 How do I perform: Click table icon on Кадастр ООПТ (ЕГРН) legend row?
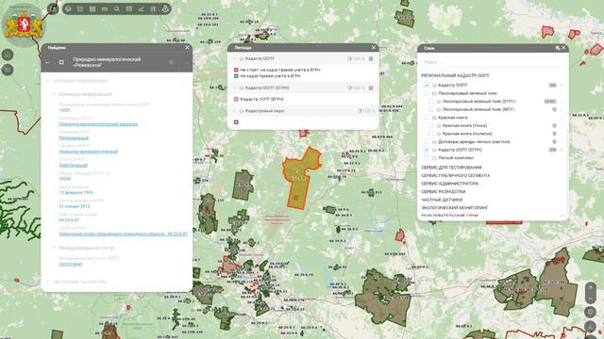tap(371, 88)
